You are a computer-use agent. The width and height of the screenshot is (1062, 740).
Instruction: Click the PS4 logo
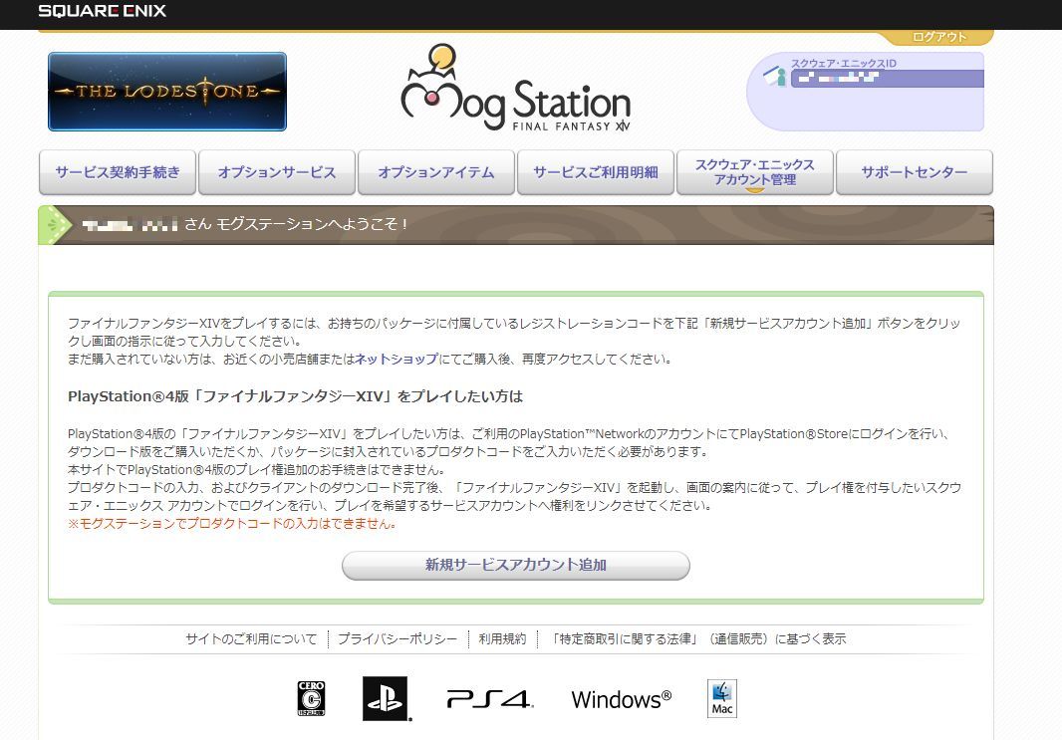[490, 699]
